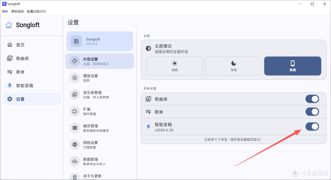The image size is (331, 180).
Task: Click the puzzle piece icon for 扩展
Action: point(75,111)
